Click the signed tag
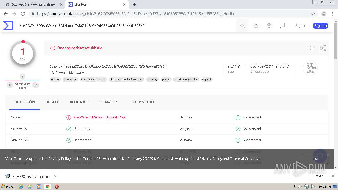 pyautogui.click(x=206, y=79)
